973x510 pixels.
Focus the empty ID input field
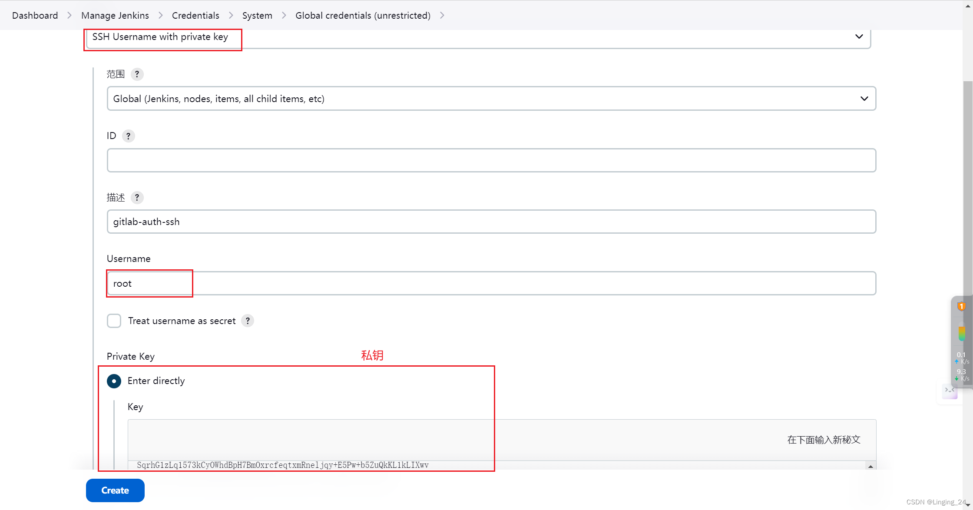tap(491, 160)
